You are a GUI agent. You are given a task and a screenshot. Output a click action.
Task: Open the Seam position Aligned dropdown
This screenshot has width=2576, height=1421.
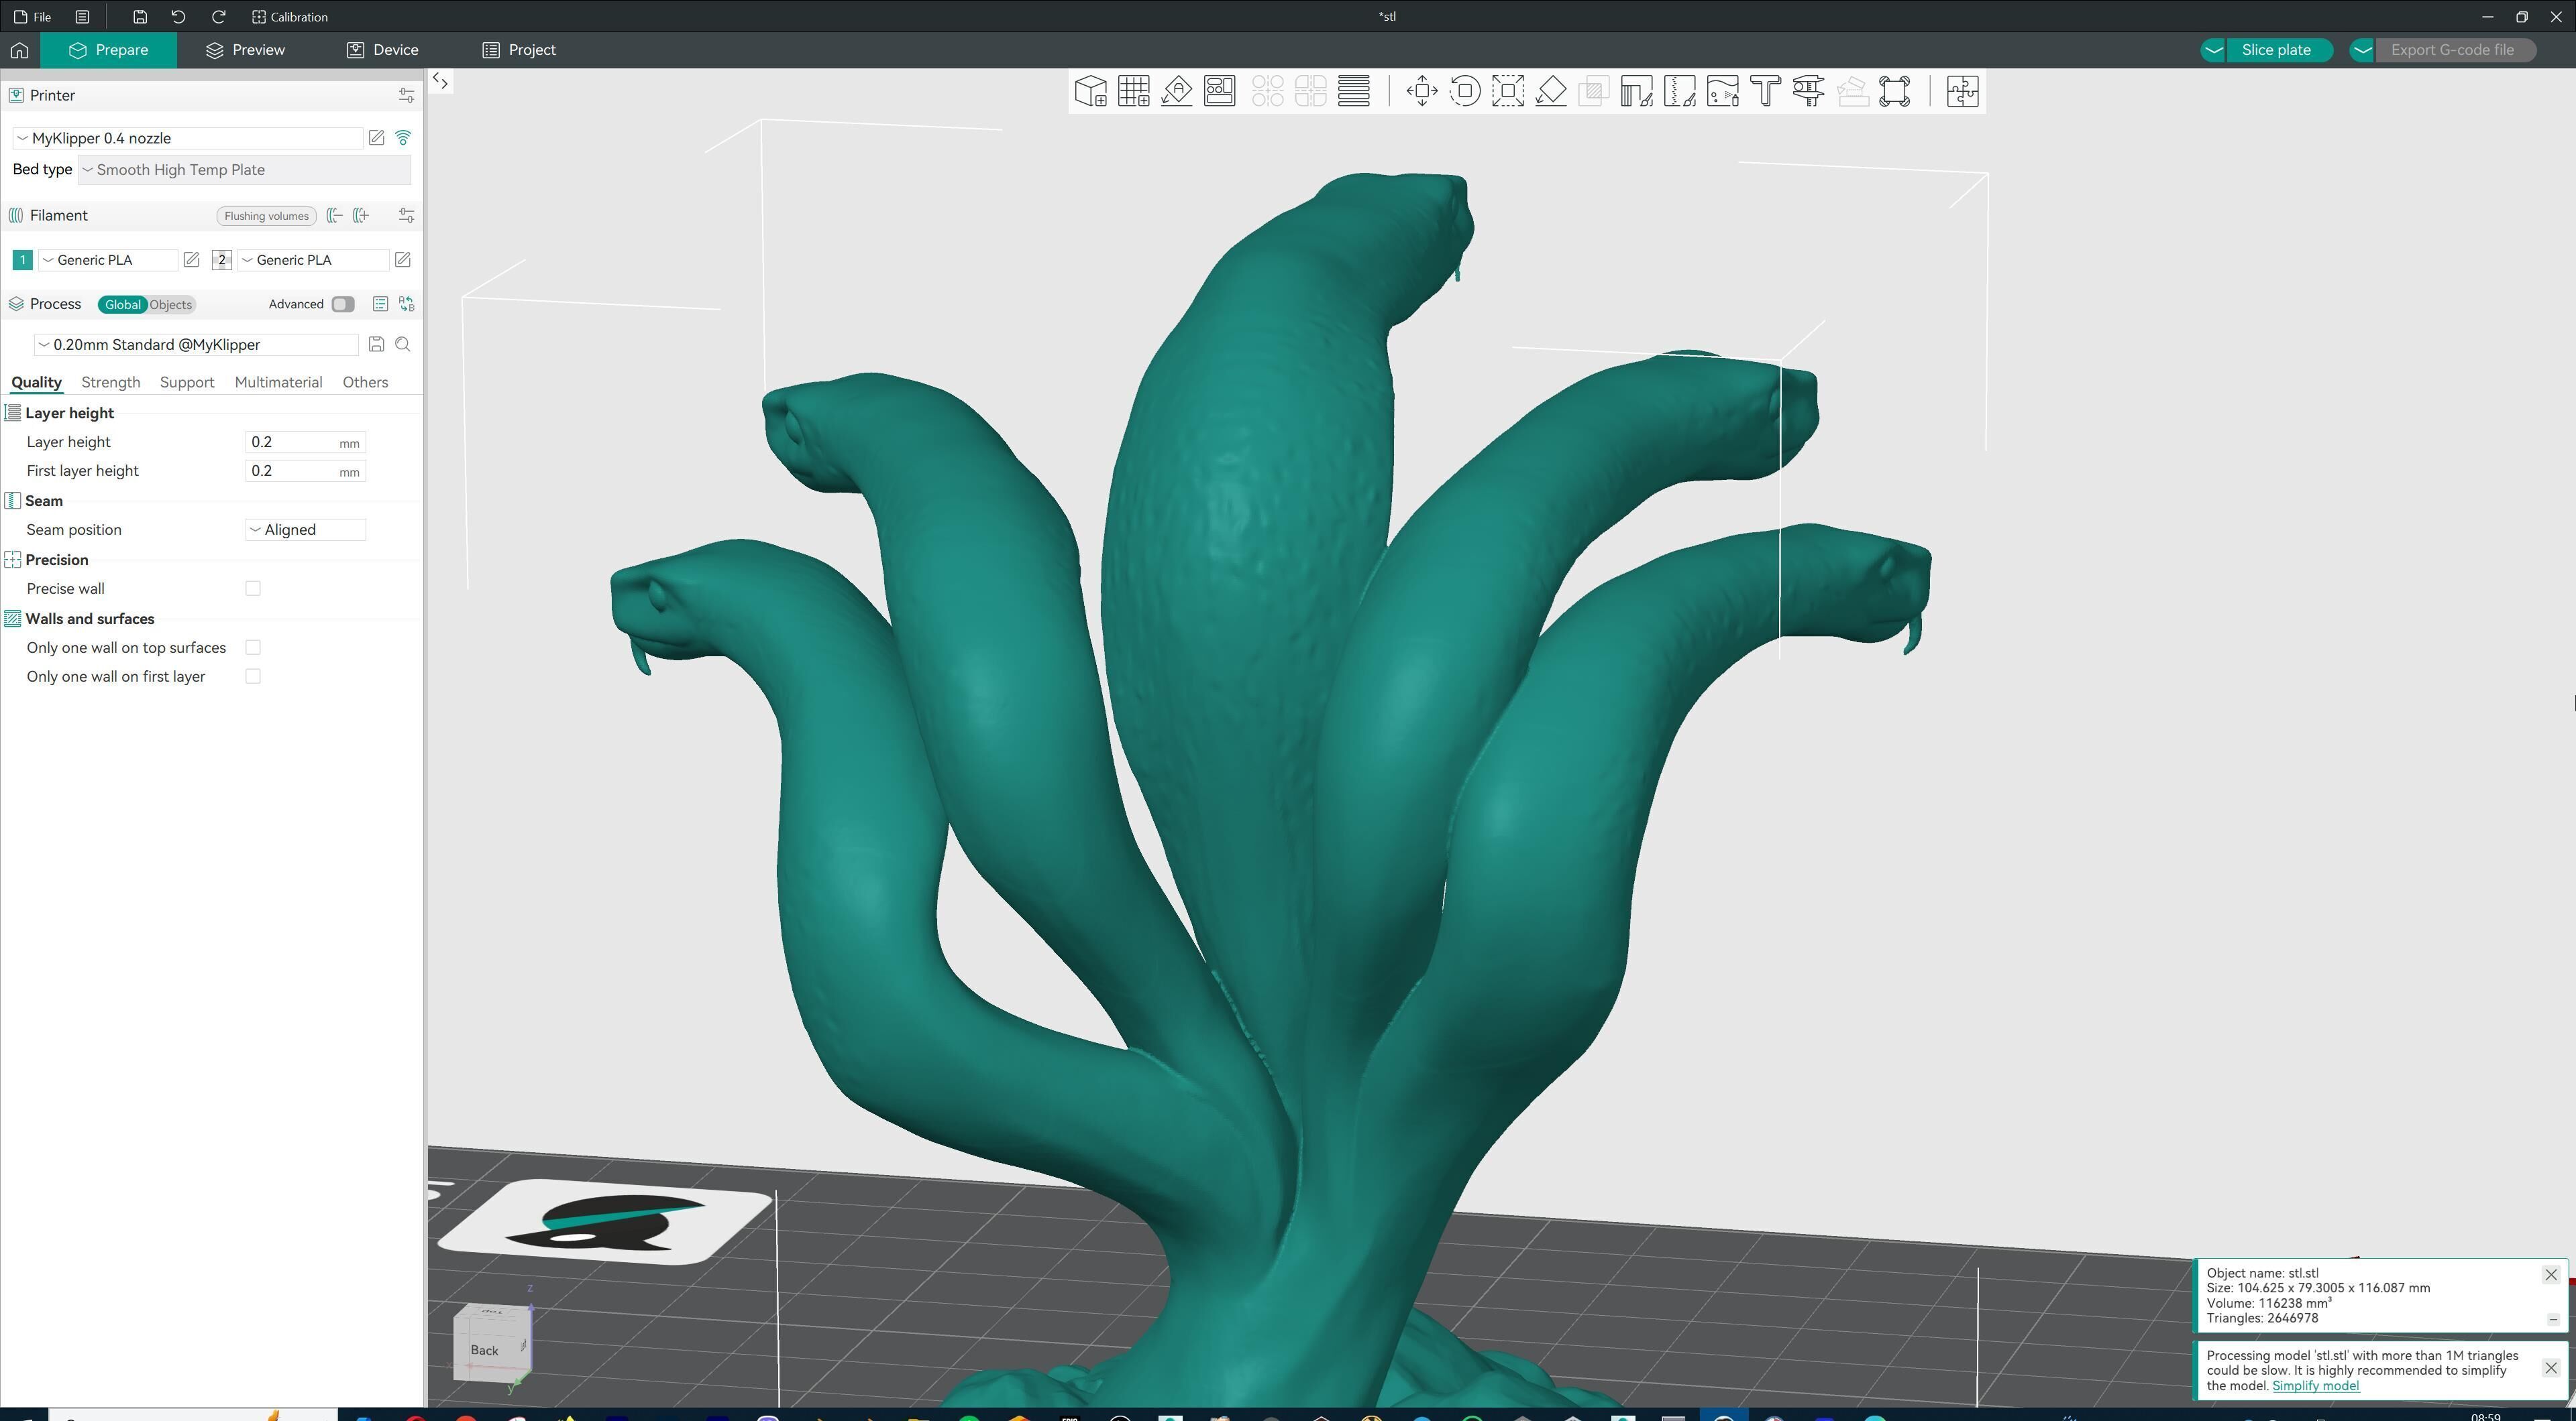[x=305, y=530]
